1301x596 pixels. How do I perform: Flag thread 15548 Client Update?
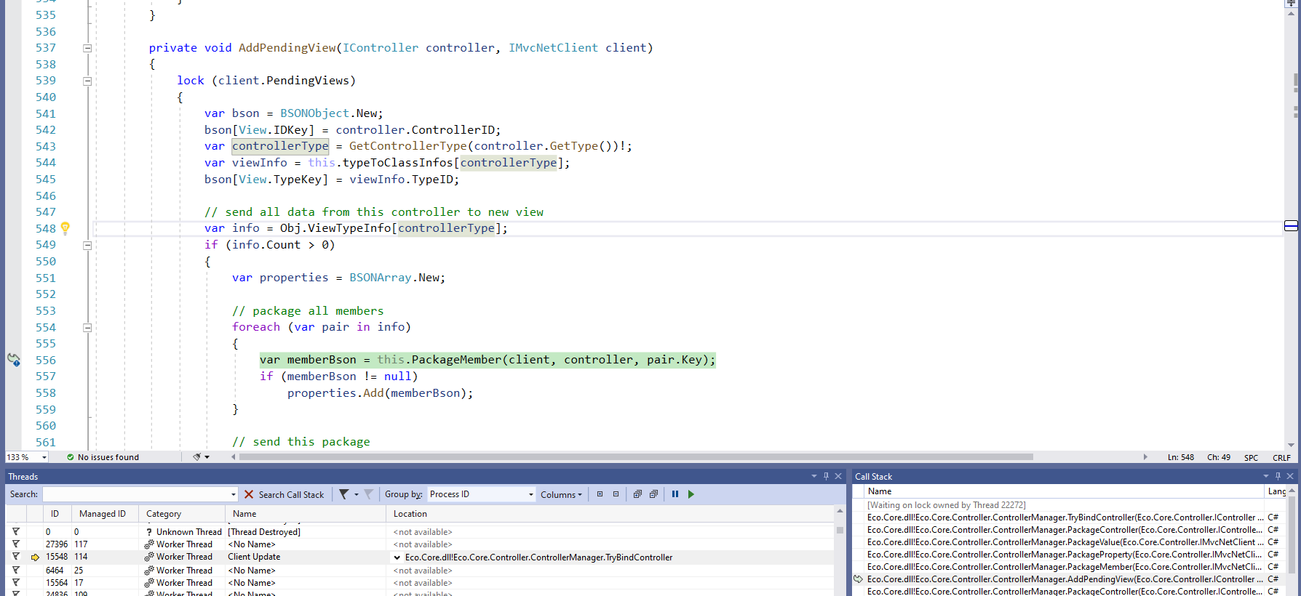click(15, 557)
